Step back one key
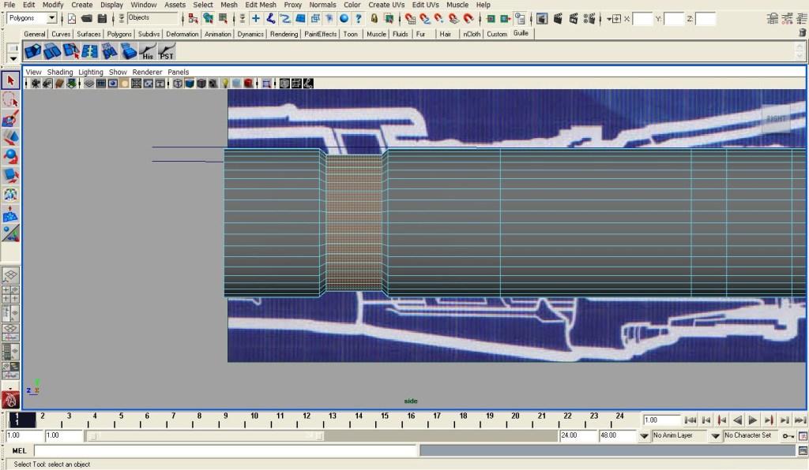Screen dimensions: 809x470 [x=721, y=420]
